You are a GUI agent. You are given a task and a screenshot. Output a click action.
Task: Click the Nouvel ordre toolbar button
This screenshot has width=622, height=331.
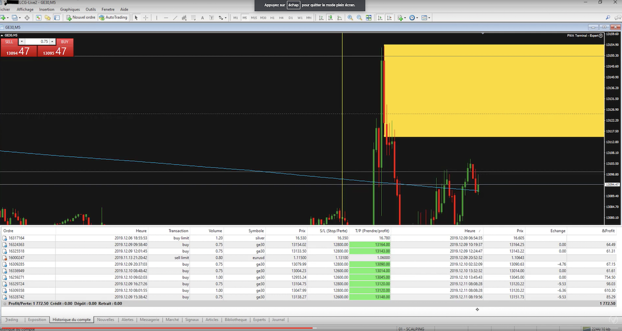(x=81, y=17)
